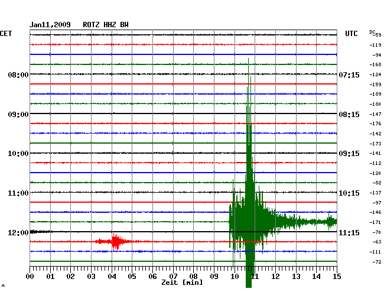Click the DC offset value -119
Viewport: 384px width, 292px height.
click(375, 45)
